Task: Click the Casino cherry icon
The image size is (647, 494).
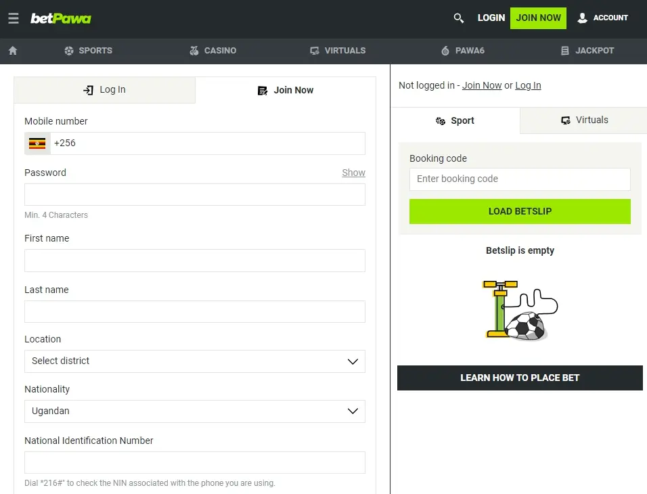Action: [x=194, y=50]
